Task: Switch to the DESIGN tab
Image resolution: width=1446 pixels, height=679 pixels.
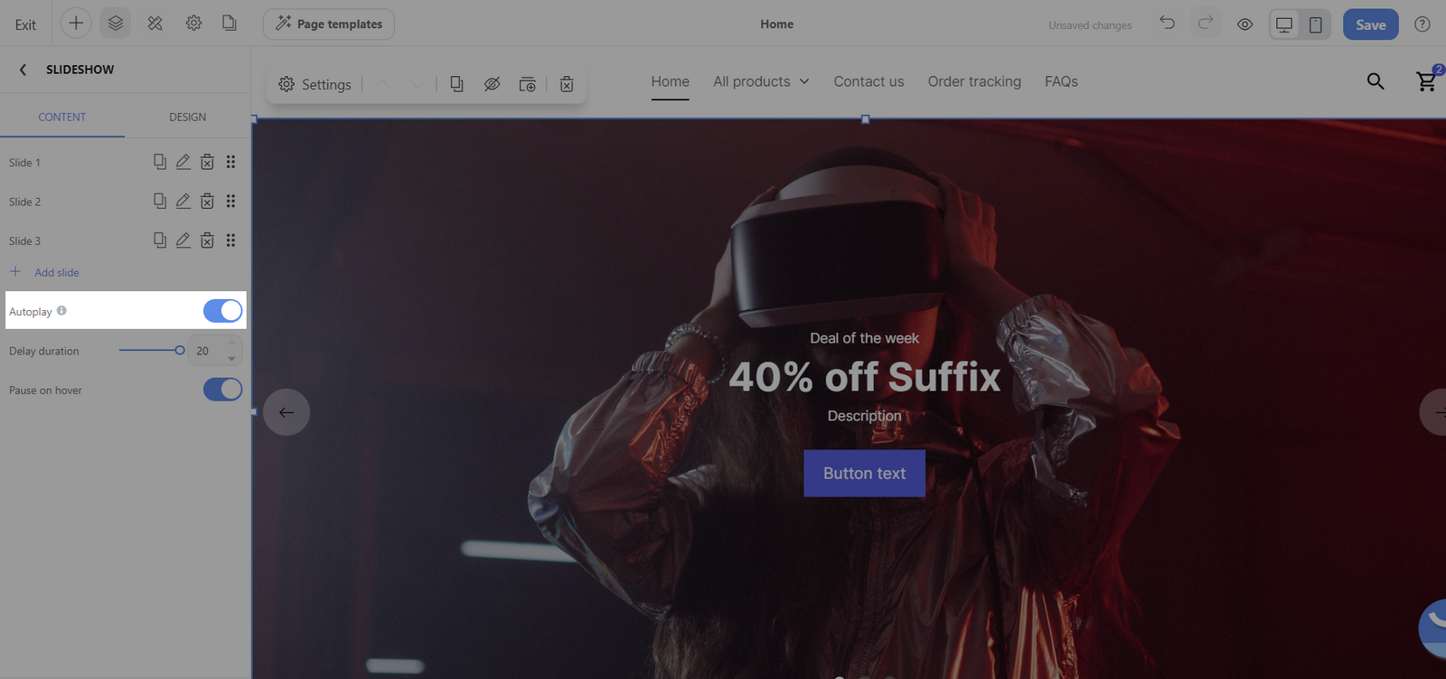Action: coord(187,117)
